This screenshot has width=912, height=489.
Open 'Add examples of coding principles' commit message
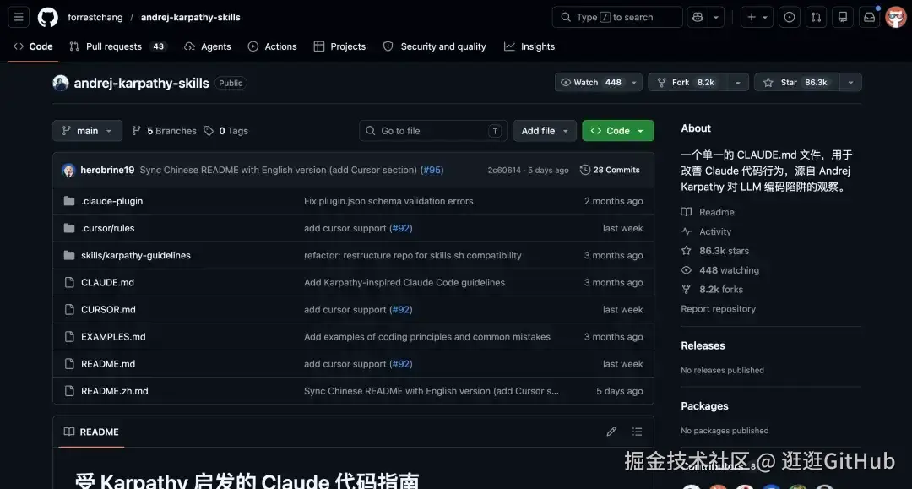coord(427,337)
